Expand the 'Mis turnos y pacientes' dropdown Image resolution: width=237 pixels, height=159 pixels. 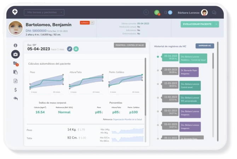click(44, 12)
